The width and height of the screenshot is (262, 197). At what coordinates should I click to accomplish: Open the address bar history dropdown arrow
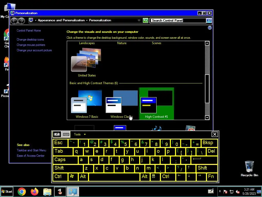(139, 21)
